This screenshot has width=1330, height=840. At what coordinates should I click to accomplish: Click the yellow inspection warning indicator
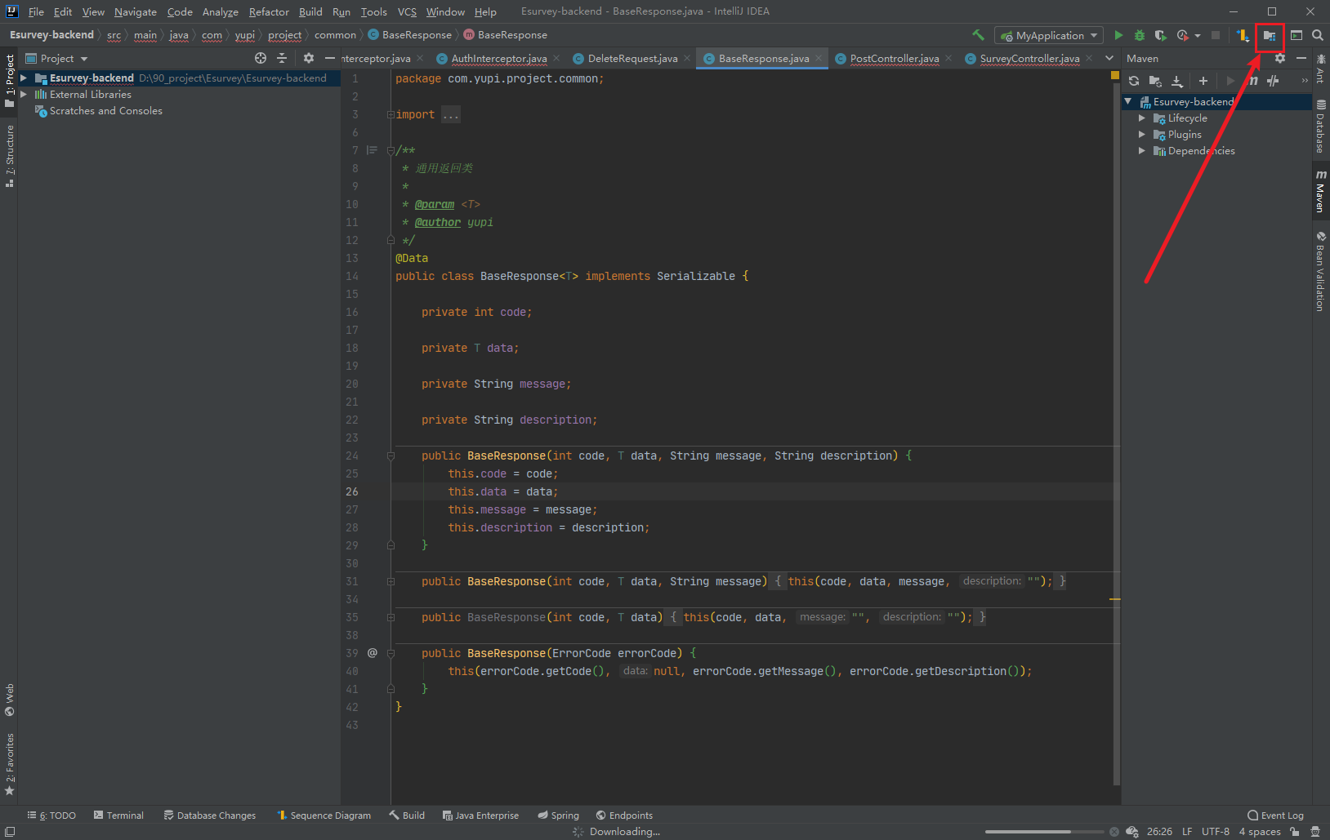1115,75
